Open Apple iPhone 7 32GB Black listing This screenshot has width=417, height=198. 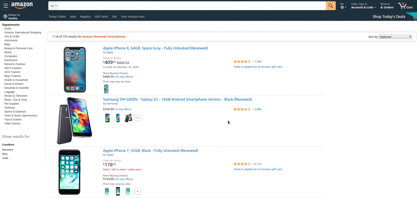151,151
